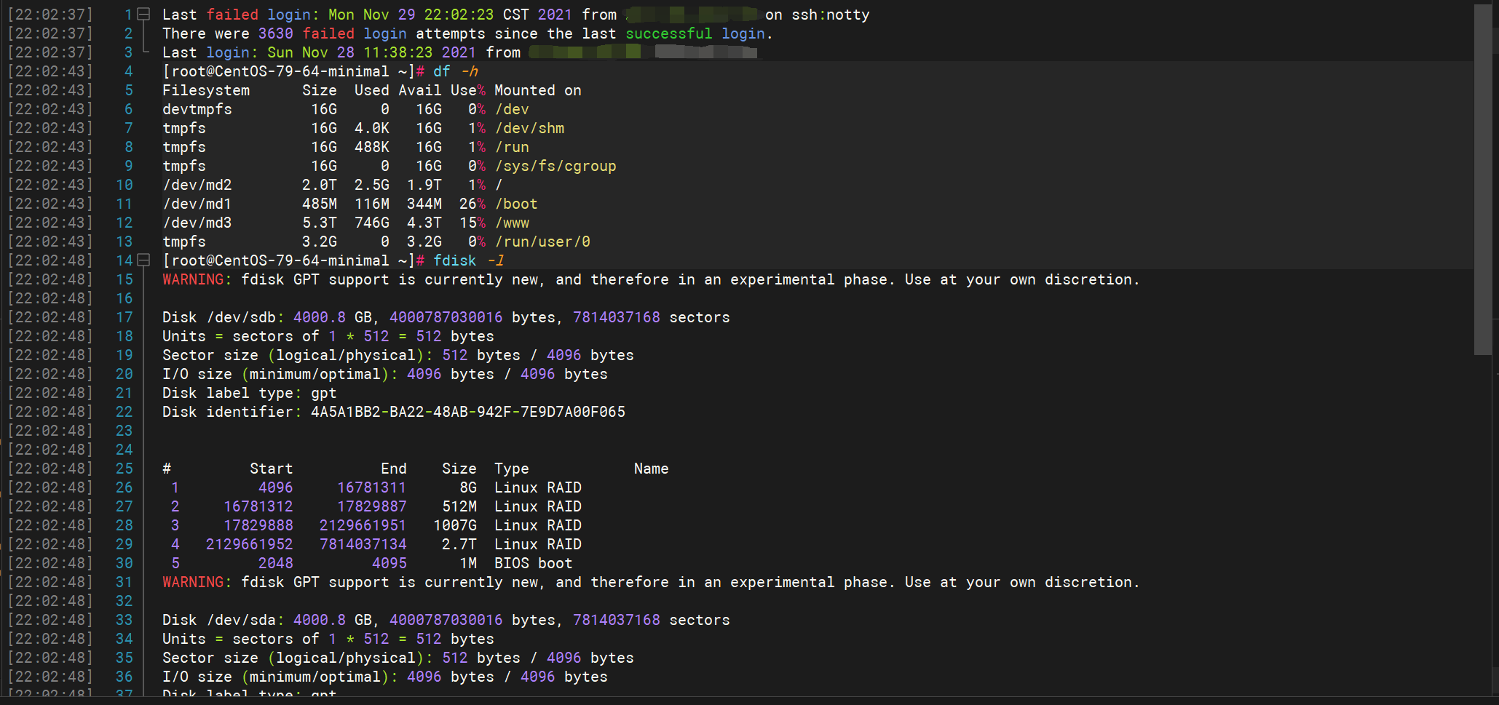
Task: Click 'Disk label type: gpt' on line 21
Action: [x=250, y=393]
